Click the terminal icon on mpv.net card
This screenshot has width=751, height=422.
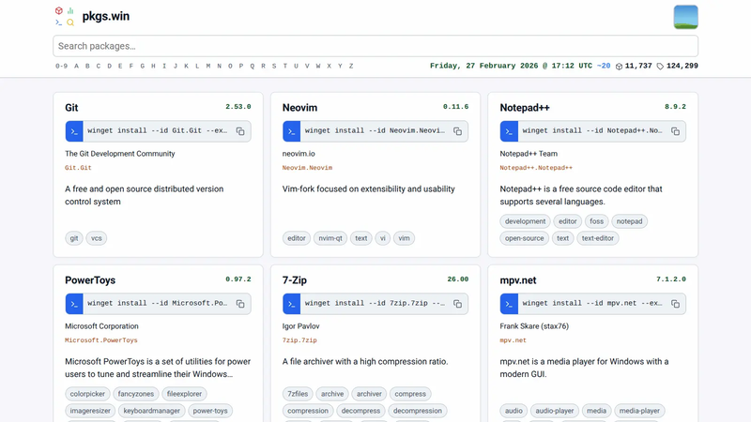pyautogui.click(x=509, y=304)
